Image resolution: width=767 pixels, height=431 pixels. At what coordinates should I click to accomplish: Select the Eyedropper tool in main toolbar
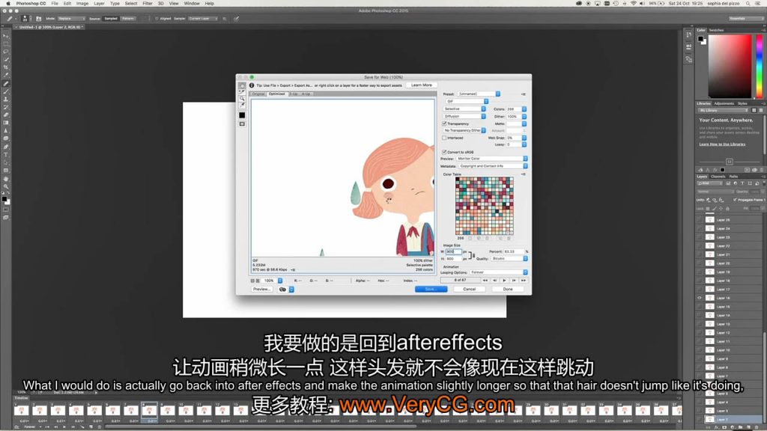[6, 76]
